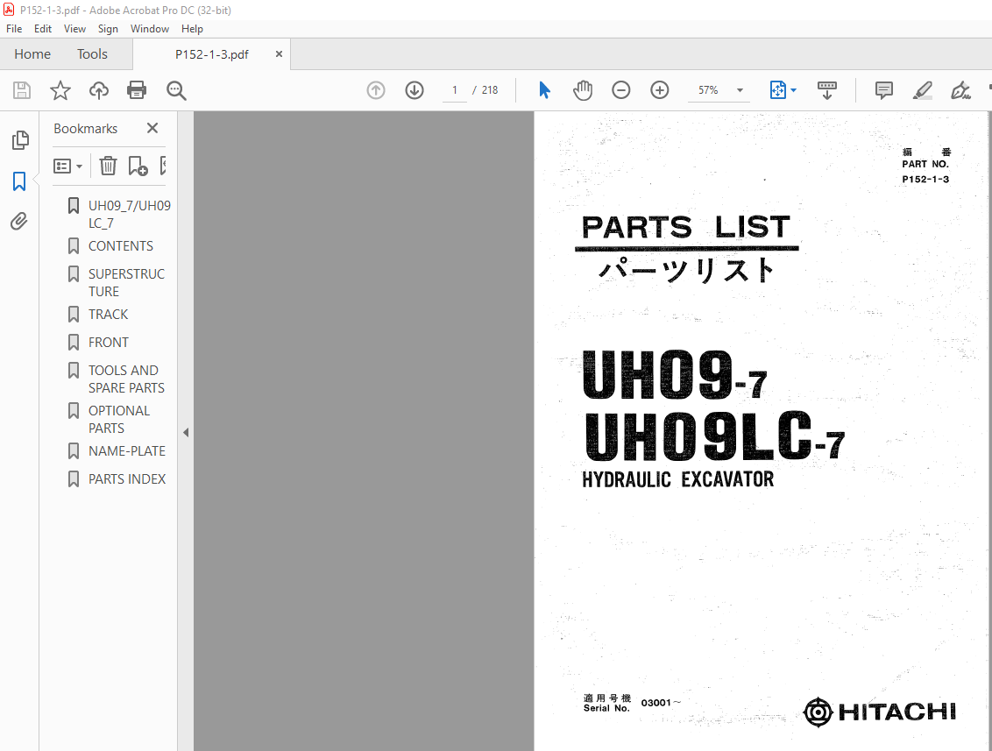Jump to PARTS INDEX bookmark
992x751 pixels.
point(126,479)
